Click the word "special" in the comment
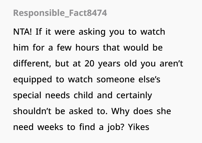This screenshot has height=143, width=202. tap(27, 96)
